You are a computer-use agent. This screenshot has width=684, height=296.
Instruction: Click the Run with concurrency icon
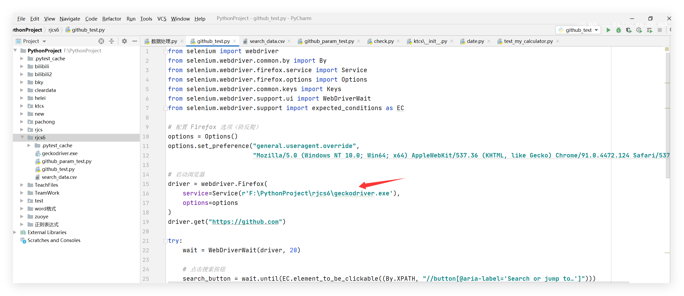649,30
